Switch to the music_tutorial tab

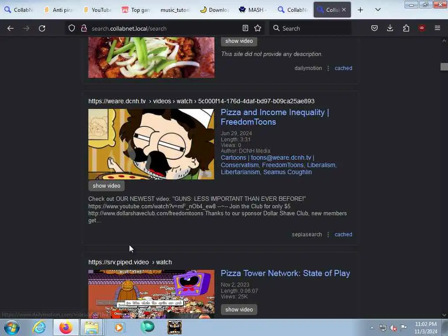[x=175, y=10]
